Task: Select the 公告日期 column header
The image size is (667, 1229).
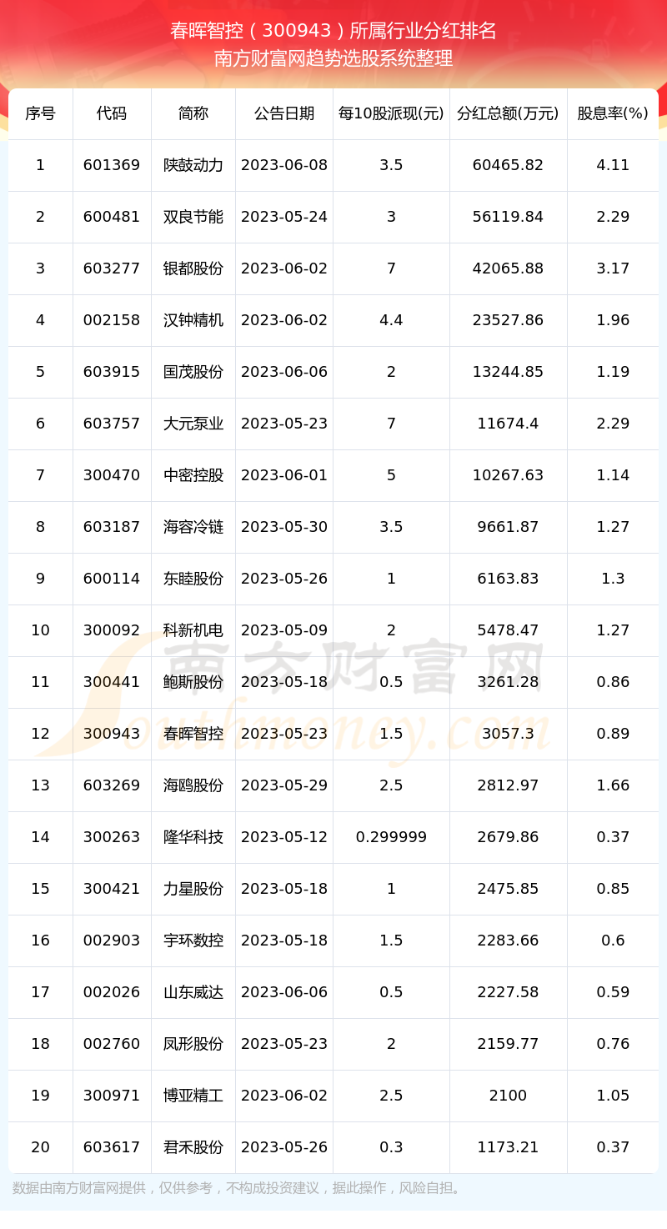Action: 283,113
